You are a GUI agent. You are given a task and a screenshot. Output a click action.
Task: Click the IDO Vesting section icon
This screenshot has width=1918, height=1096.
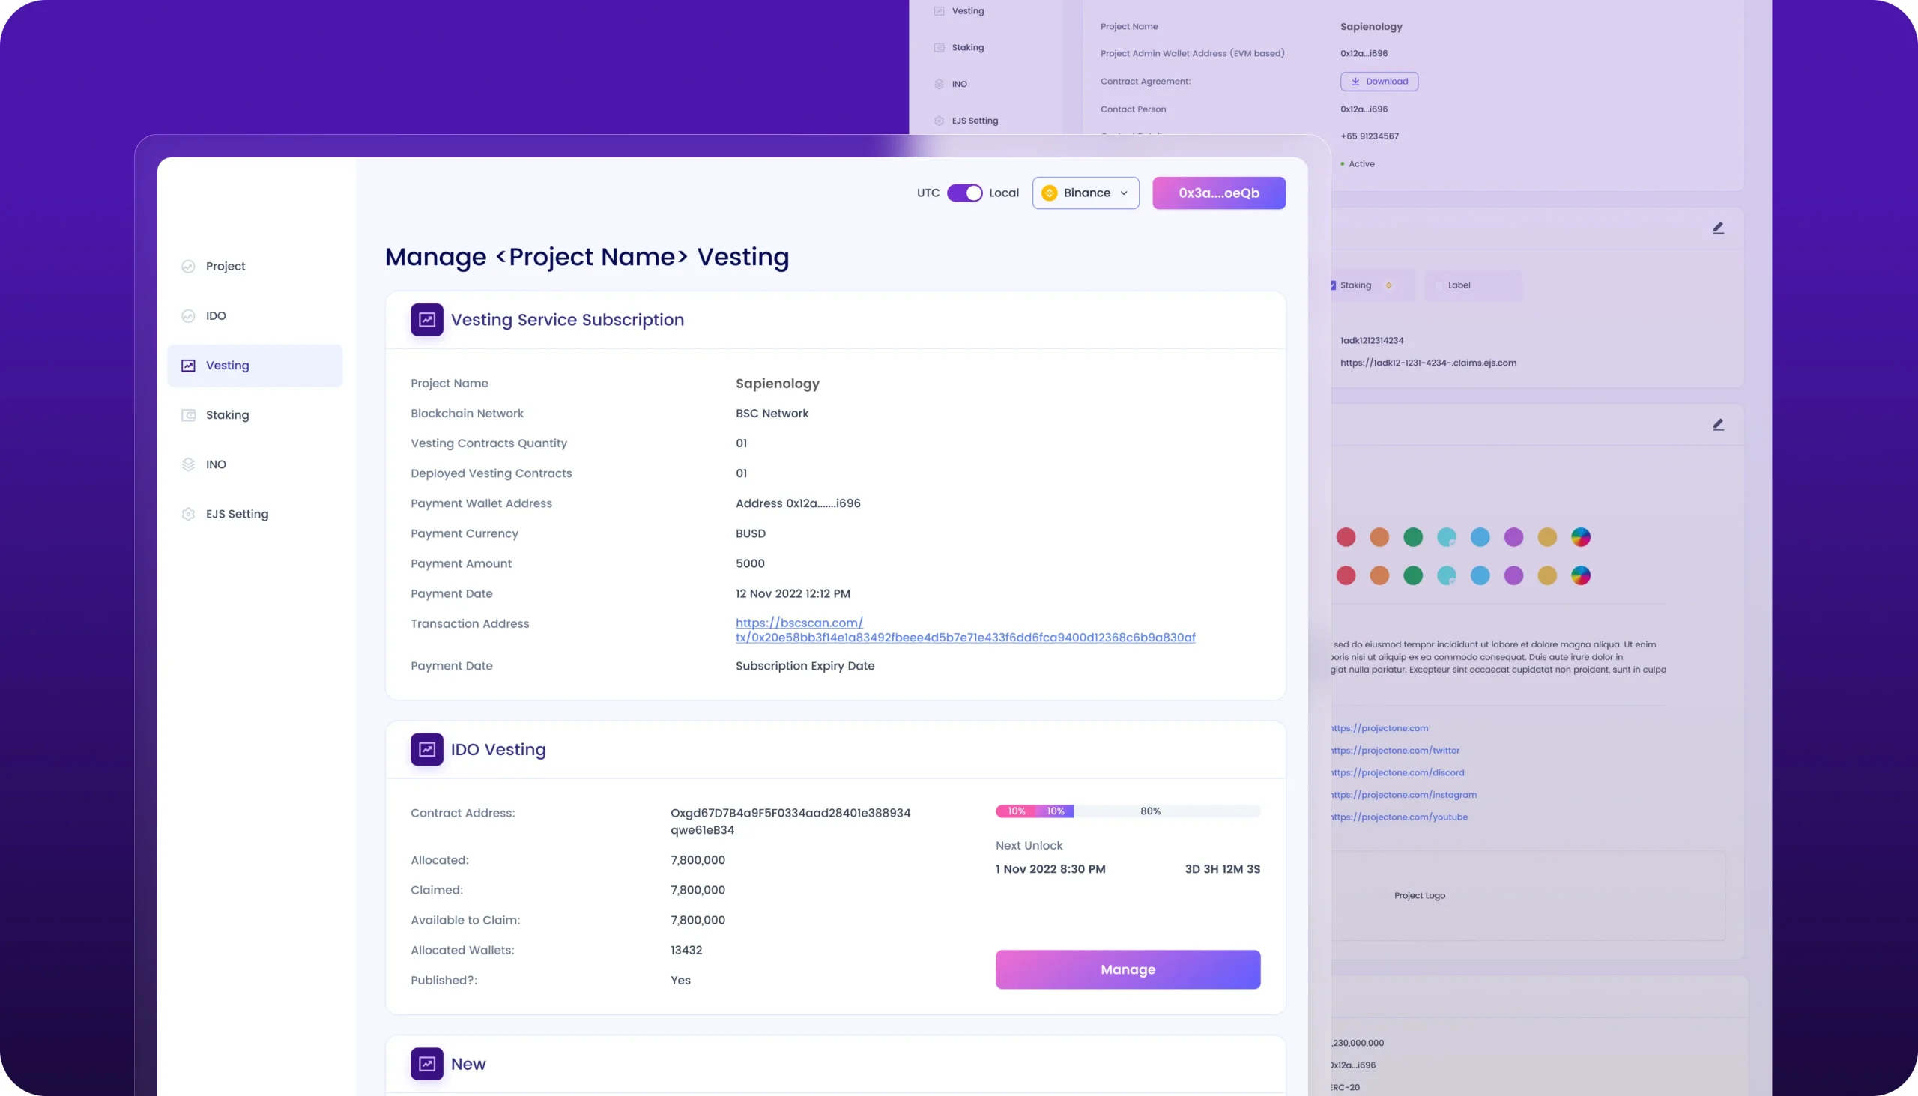(427, 750)
